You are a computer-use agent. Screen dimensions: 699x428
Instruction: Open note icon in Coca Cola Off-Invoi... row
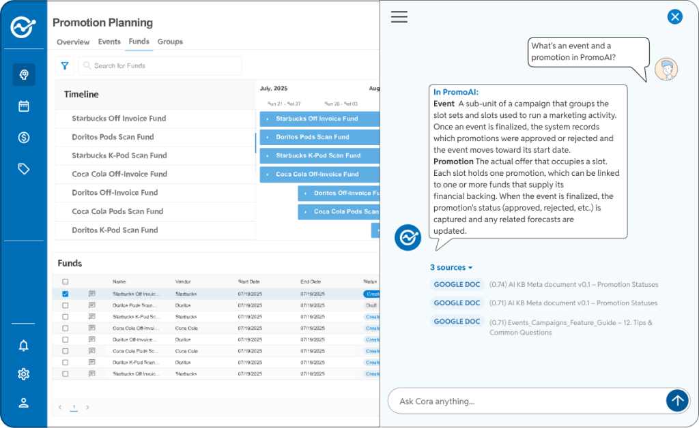coord(92,328)
